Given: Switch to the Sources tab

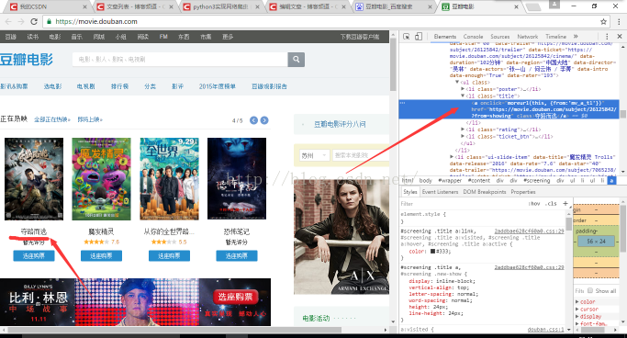Looking at the screenshot, I should 499,37.
